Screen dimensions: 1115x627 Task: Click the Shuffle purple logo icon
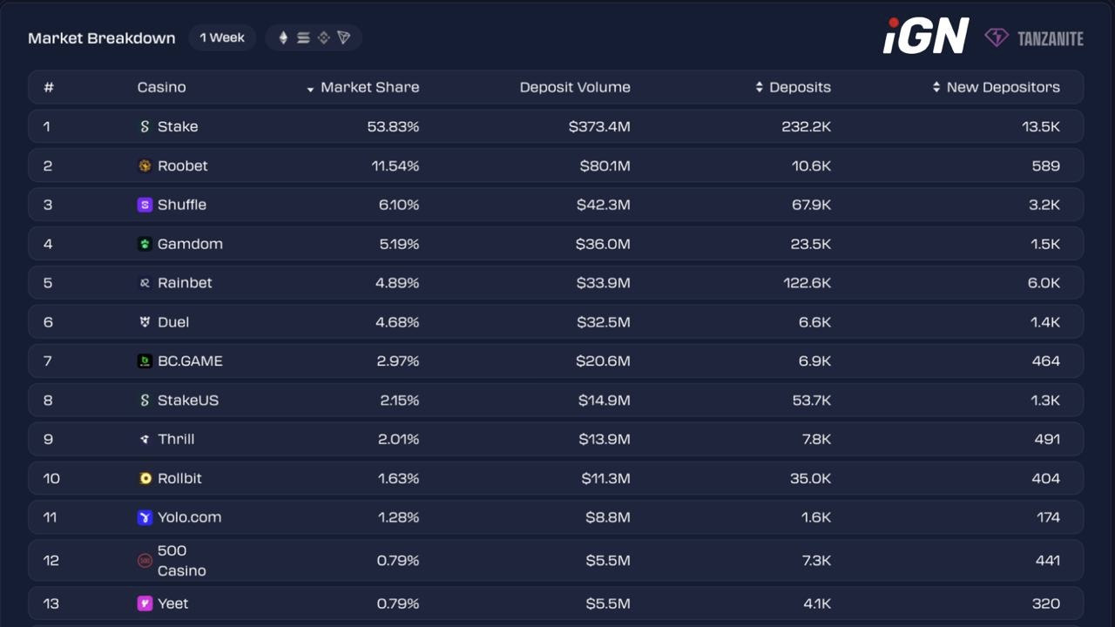[x=145, y=205]
